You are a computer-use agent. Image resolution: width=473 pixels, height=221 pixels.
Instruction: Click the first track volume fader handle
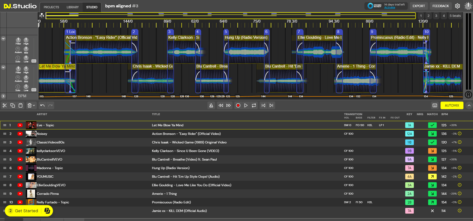pos(34,61)
